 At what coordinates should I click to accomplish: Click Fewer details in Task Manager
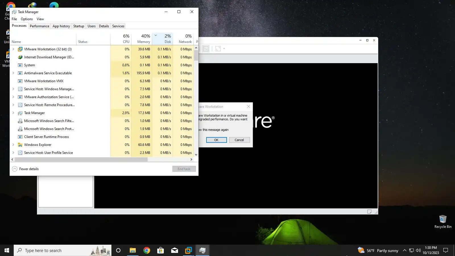pyautogui.click(x=25, y=169)
